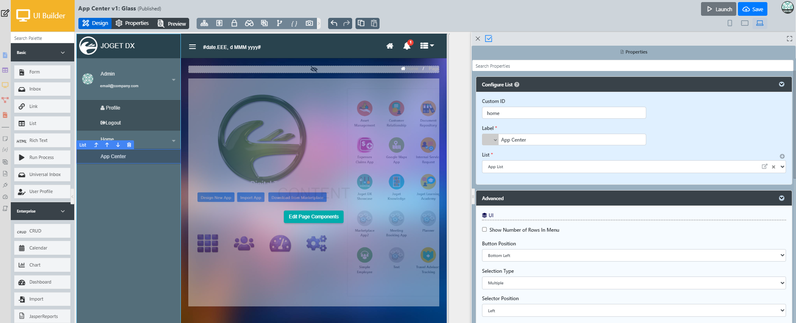Click the Search Properties field
This screenshot has width=796, height=323.
632,66
